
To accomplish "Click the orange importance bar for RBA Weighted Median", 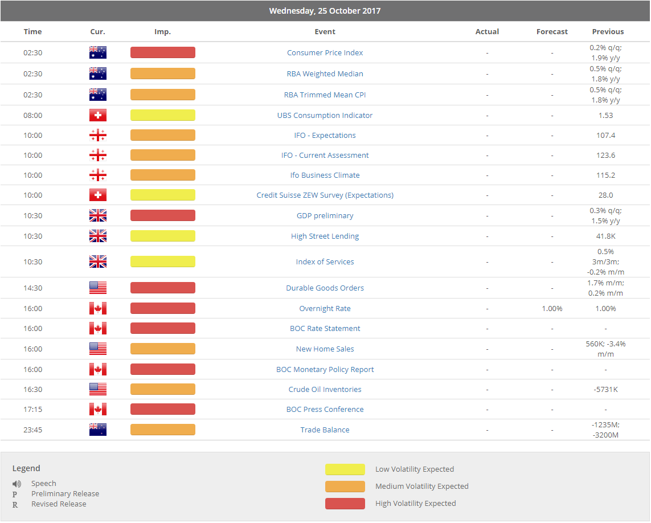I will [x=162, y=73].
